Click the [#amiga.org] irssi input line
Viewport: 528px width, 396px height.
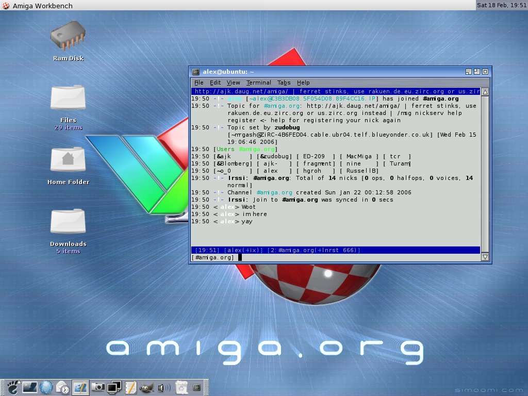pyautogui.click(x=335, y=257)
